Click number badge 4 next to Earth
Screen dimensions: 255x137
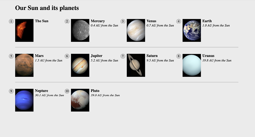click(x=179, y=21)
